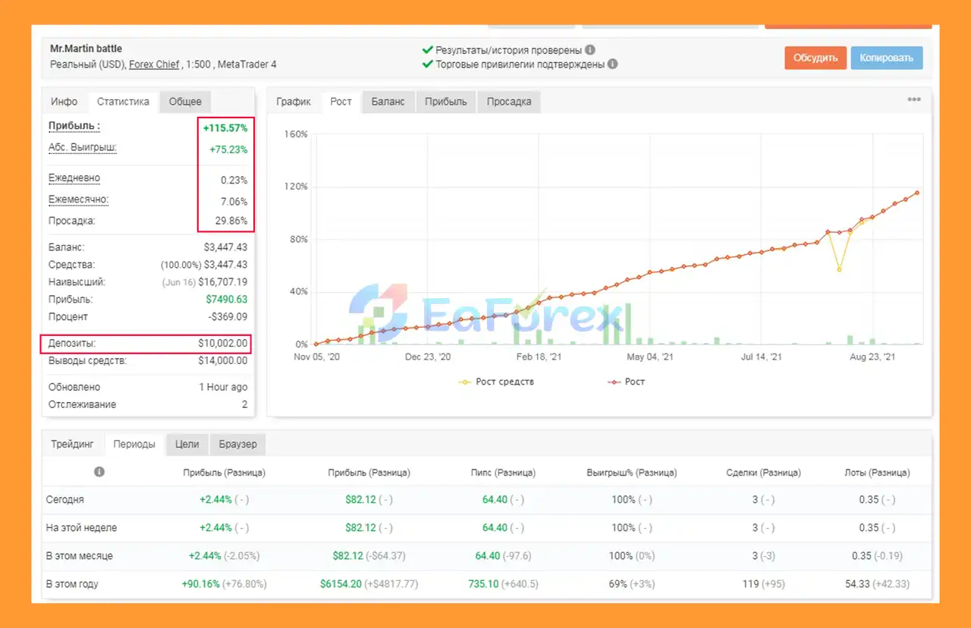Select the 'Баланс' chart tab
Image resolution: width=971 pixels, height=628 pixels.
pyautogui.click(x=388, y=102)
